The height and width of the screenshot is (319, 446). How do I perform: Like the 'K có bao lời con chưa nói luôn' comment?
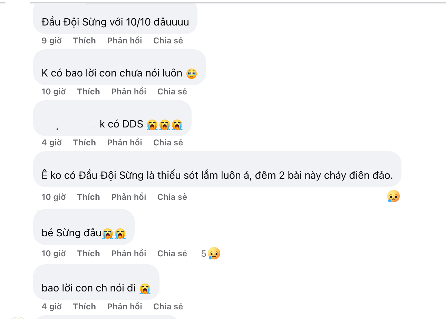click(88, 92)
